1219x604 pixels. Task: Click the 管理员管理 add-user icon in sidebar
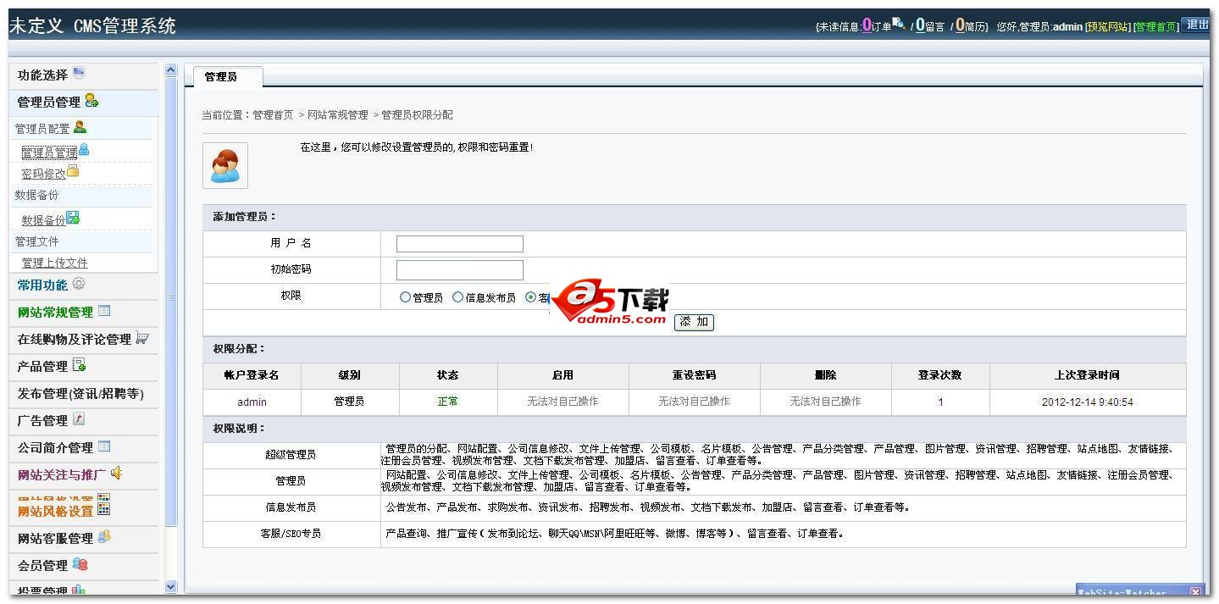pyautogui.click(x=91, y=102)
